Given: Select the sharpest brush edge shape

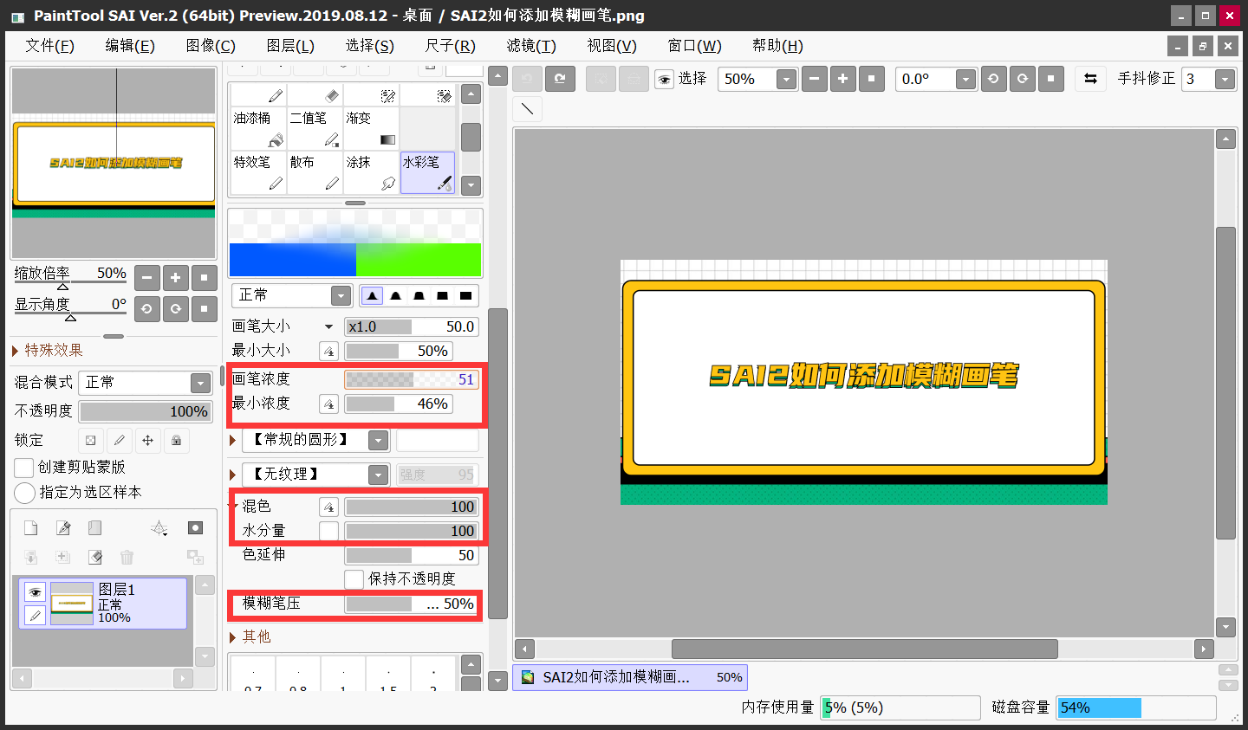Looking at the screenshot, I should pos(372,295).
